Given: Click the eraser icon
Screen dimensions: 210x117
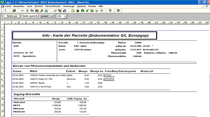Looking at the screenshot, I should (x=55, y=11).
